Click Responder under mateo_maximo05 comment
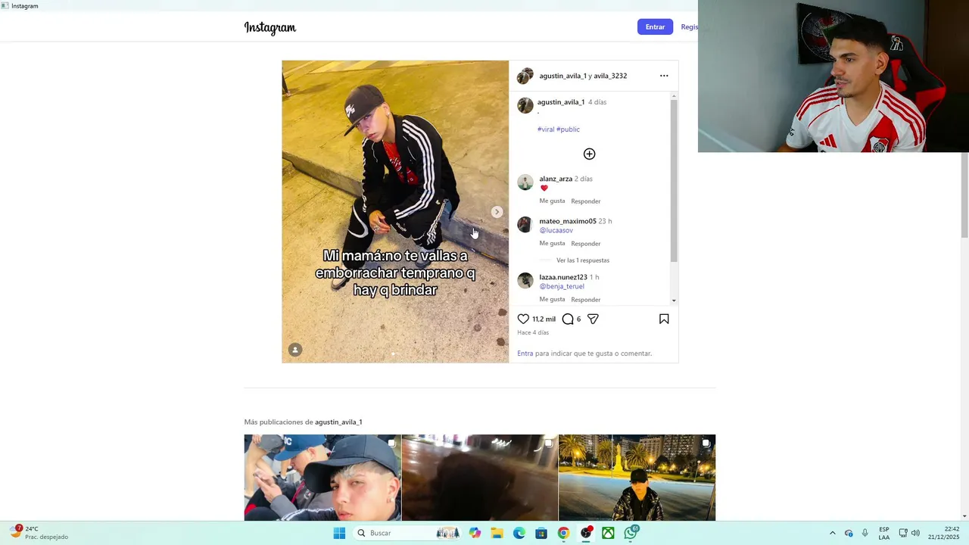 coord(586,244)
